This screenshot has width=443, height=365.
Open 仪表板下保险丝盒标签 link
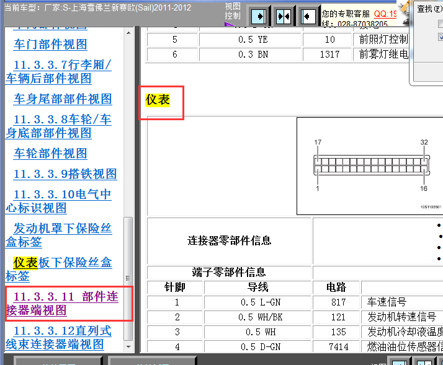tap(59, 269)
